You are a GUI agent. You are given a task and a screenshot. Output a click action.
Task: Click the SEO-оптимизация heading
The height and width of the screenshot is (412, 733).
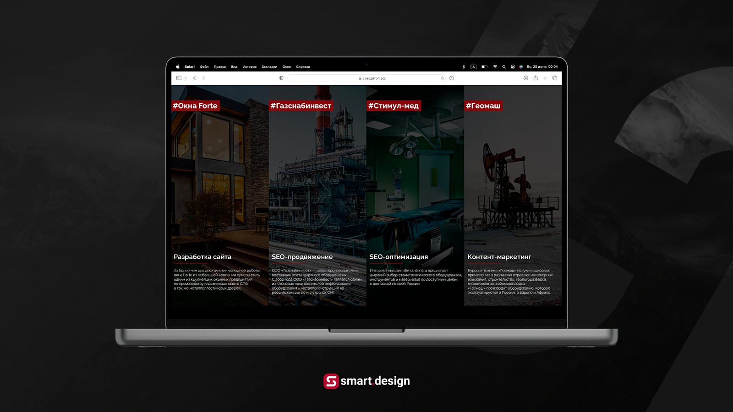coord(399,257)
